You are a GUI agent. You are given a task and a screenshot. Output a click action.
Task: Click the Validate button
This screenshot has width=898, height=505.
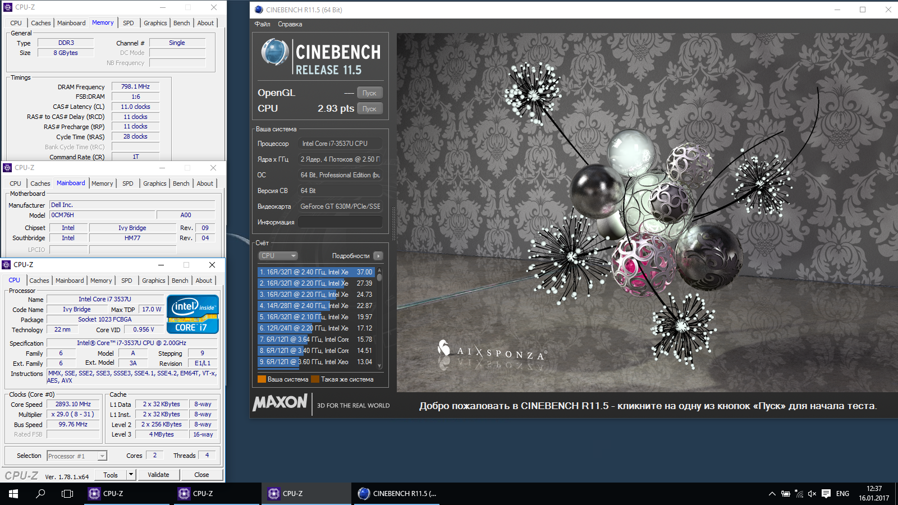point(158,475)
